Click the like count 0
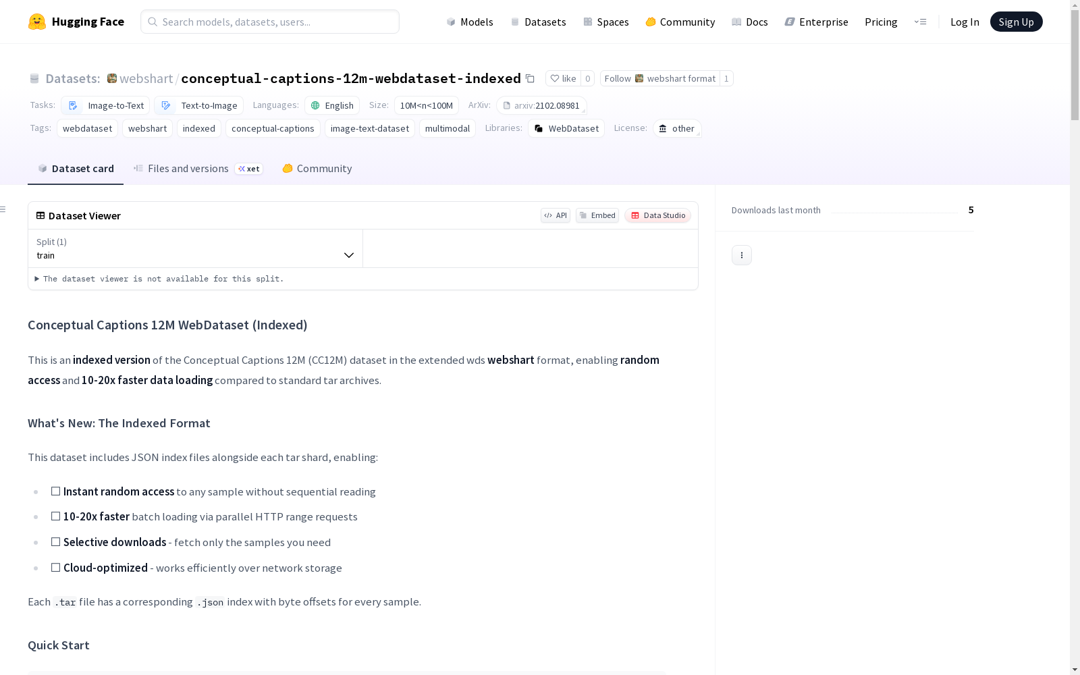The height and width of the screenshot is (675, 1080). click(x=588, y=78)
